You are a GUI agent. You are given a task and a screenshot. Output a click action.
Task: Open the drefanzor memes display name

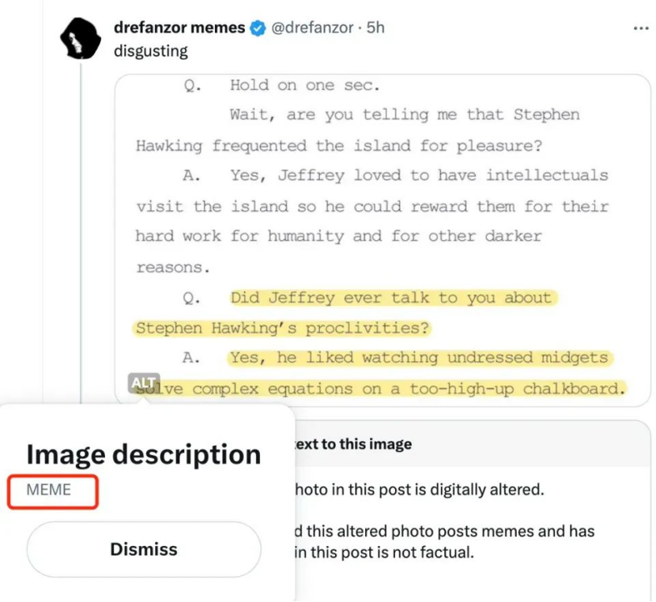179,28
